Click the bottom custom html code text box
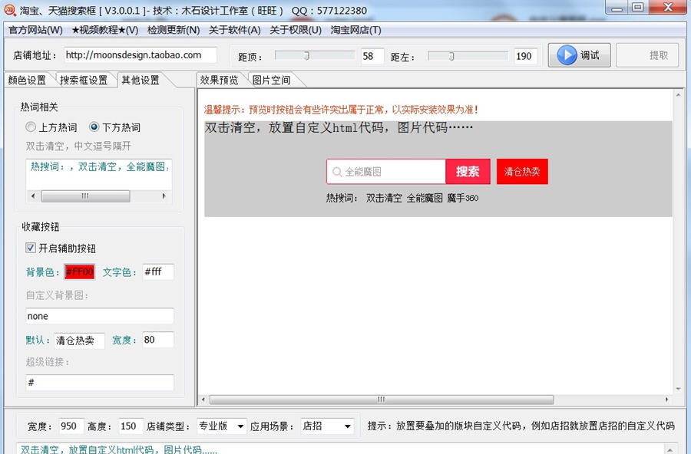The height and width of the screenshot is (454, 691). click(341, 449)
